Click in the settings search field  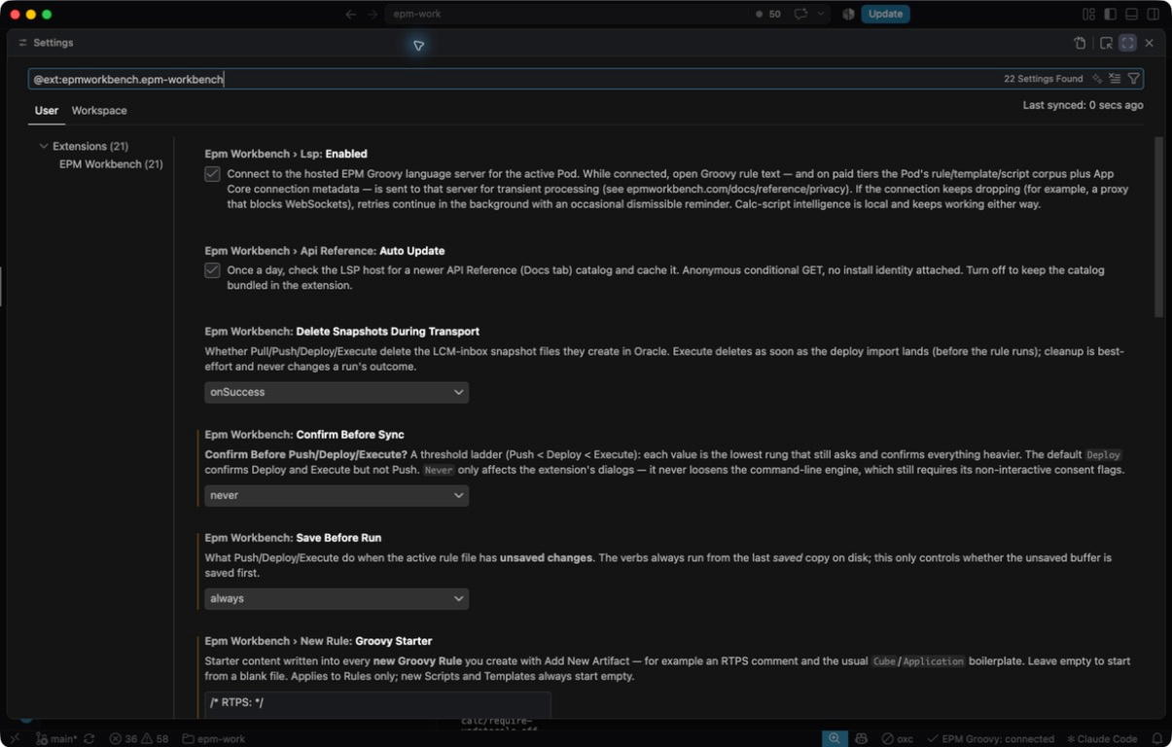tap(586, 79)
